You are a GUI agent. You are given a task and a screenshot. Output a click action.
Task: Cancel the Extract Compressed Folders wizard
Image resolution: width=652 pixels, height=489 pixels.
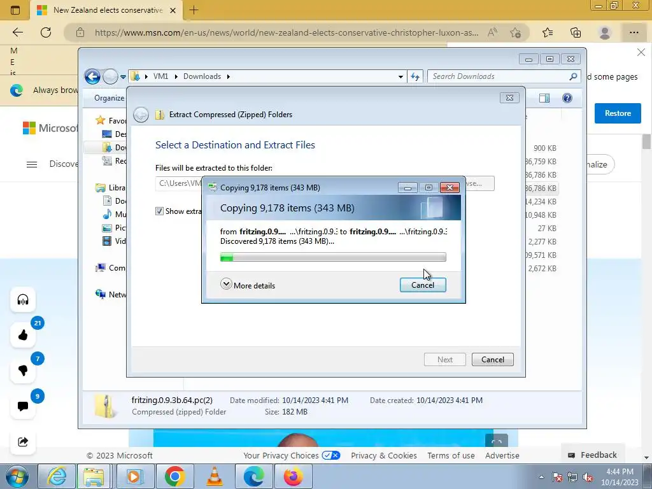point(492,359)
